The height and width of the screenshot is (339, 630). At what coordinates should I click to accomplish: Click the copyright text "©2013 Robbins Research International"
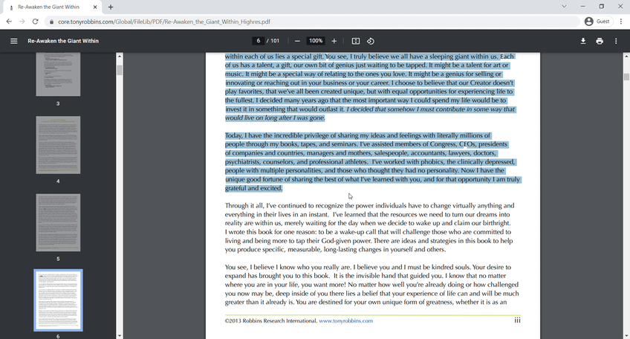point(271,321)
